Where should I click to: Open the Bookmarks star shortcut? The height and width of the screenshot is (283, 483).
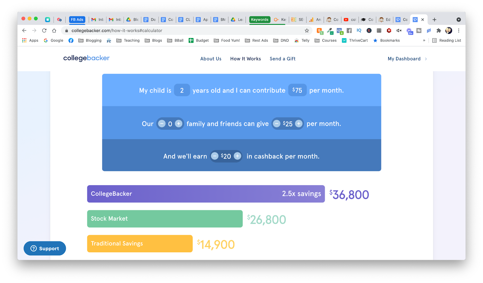386,40
